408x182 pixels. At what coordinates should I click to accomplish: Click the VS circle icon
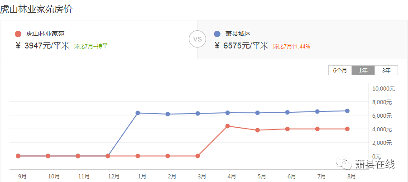pyautogui.click(x=197, y=39)
